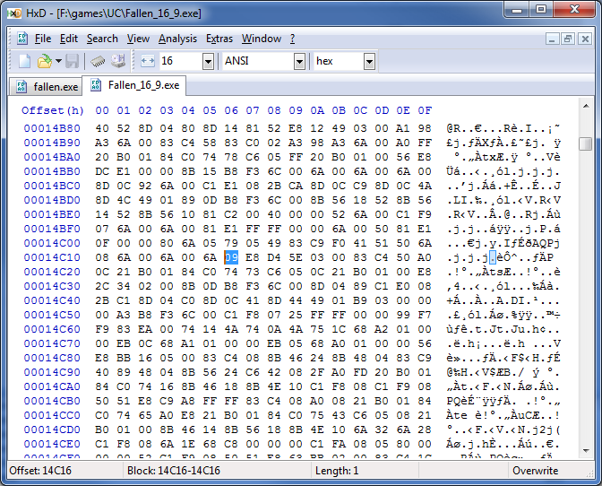Click the Open disk toolbar icon
The width and height of the screenshot is (602, 486).
point(118,61)
